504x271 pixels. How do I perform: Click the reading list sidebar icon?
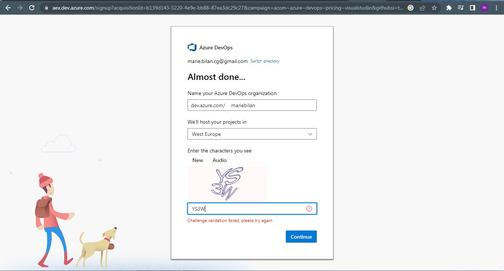(472, 7)
